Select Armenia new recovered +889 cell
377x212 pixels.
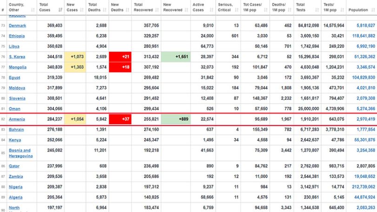(x=176, y=119)
